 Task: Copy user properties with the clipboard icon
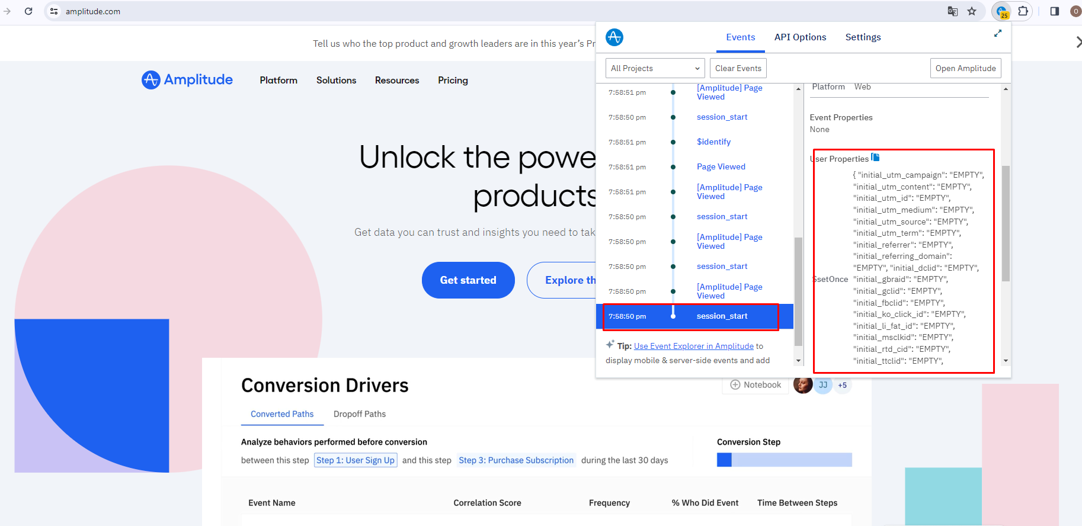coord(875,158)
